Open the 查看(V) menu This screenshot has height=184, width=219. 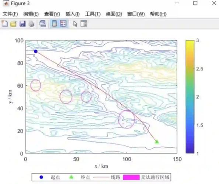pyautogui.click(x=52, y=14)
